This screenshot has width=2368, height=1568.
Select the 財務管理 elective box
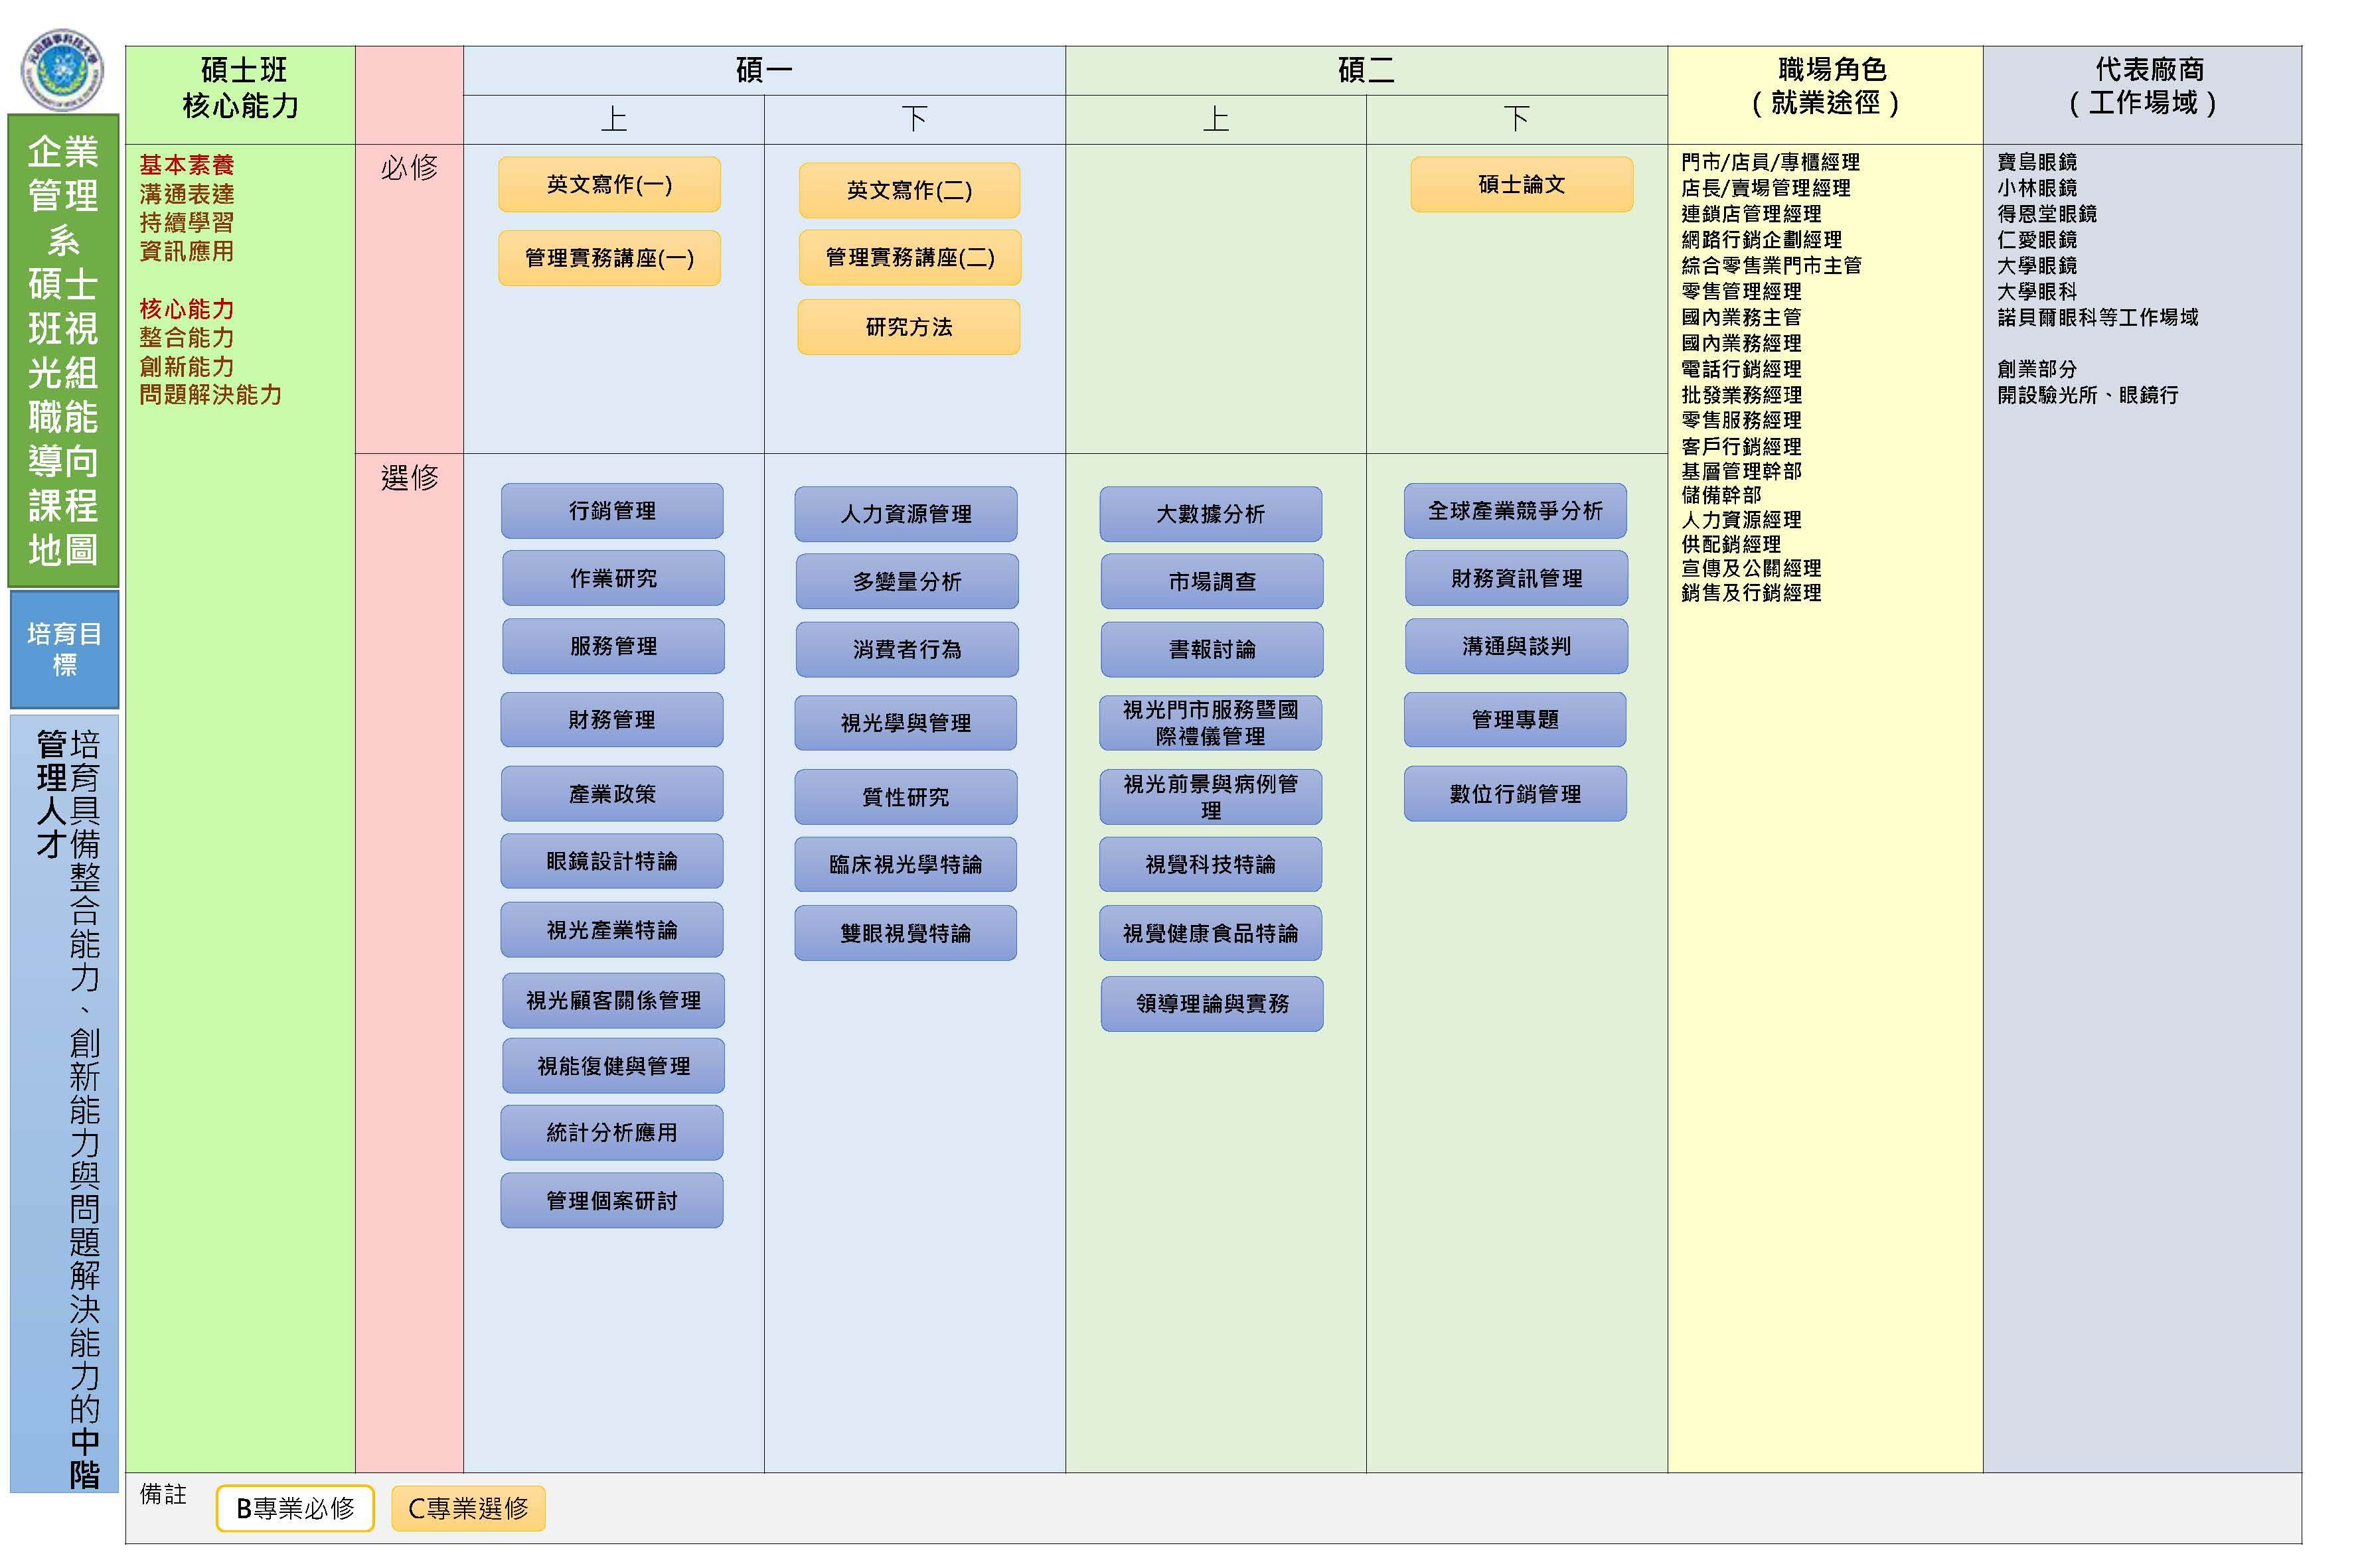coord(612,720)
